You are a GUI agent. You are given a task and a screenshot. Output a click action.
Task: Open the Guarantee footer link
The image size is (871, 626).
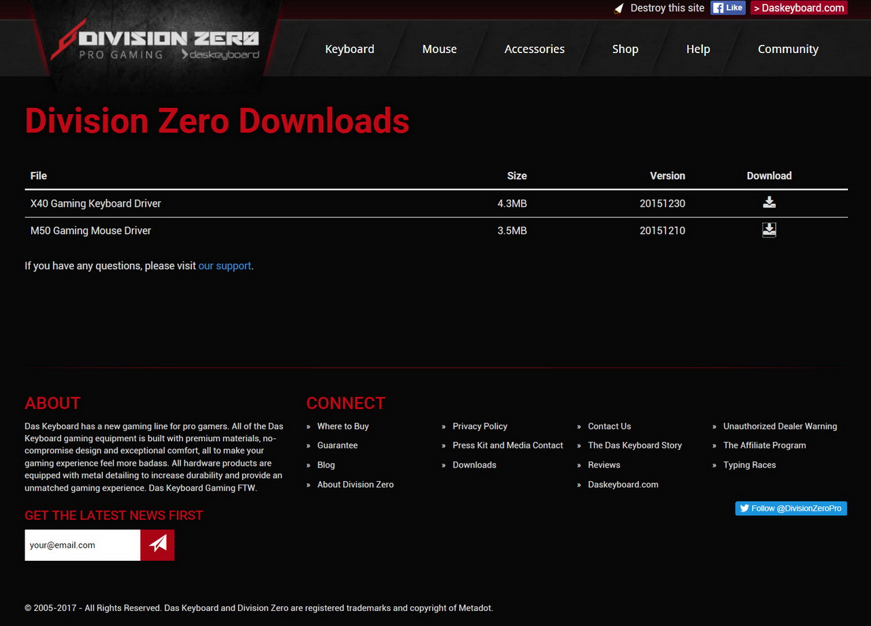coord(338,445)
